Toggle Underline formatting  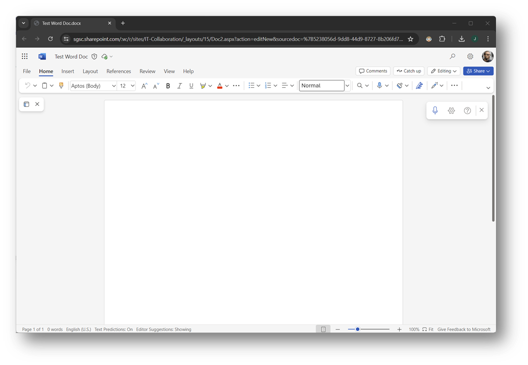tap(191, 86)
